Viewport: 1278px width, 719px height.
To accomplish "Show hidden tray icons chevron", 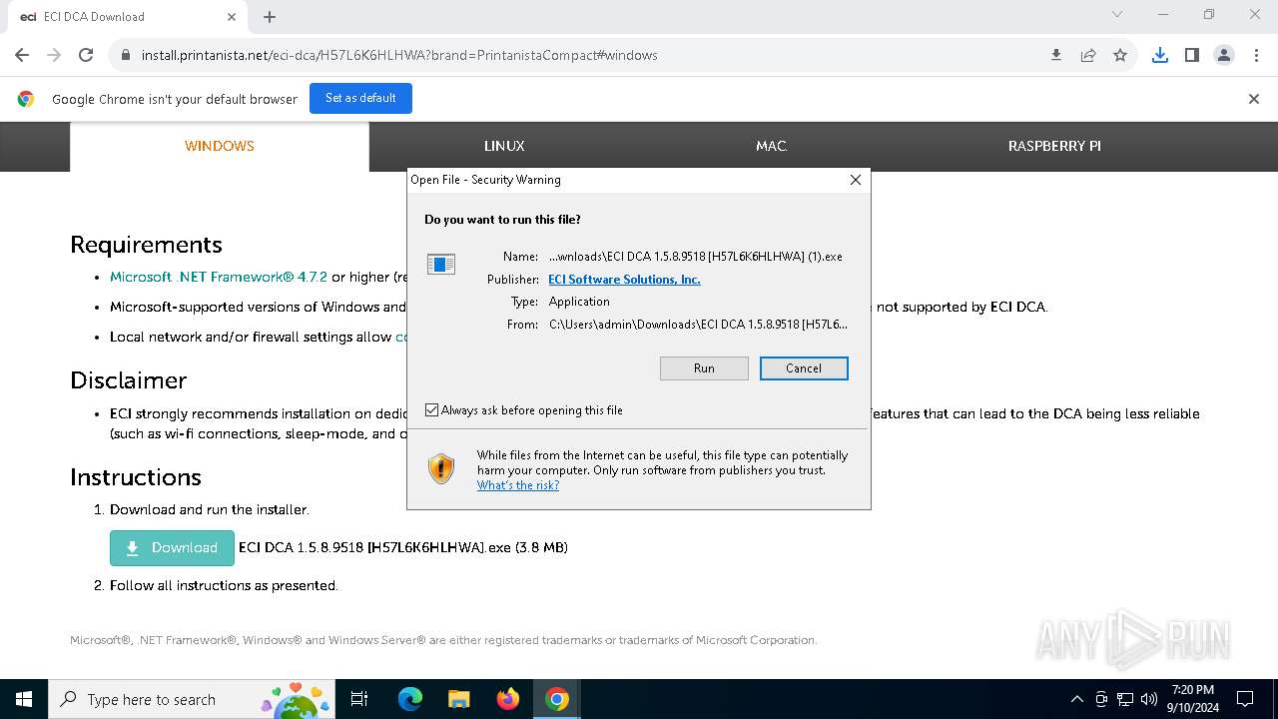I will [x=1076, y=699].
